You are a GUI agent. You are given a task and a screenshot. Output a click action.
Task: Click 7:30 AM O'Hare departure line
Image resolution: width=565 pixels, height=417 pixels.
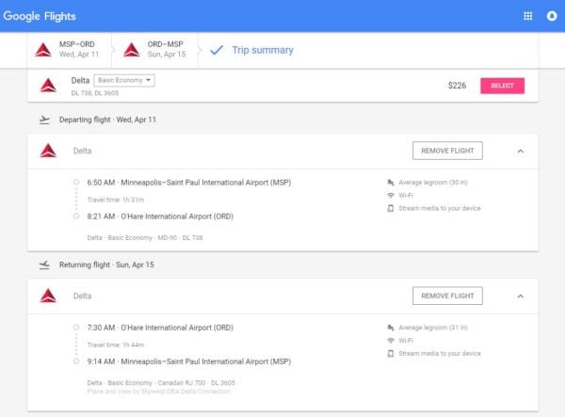(x=160, y=328)
